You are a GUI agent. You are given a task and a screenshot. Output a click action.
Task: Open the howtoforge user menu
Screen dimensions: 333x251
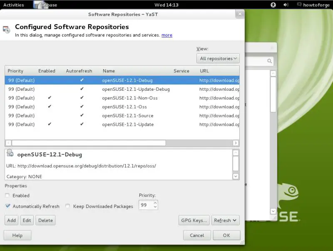tap(313, 5)
